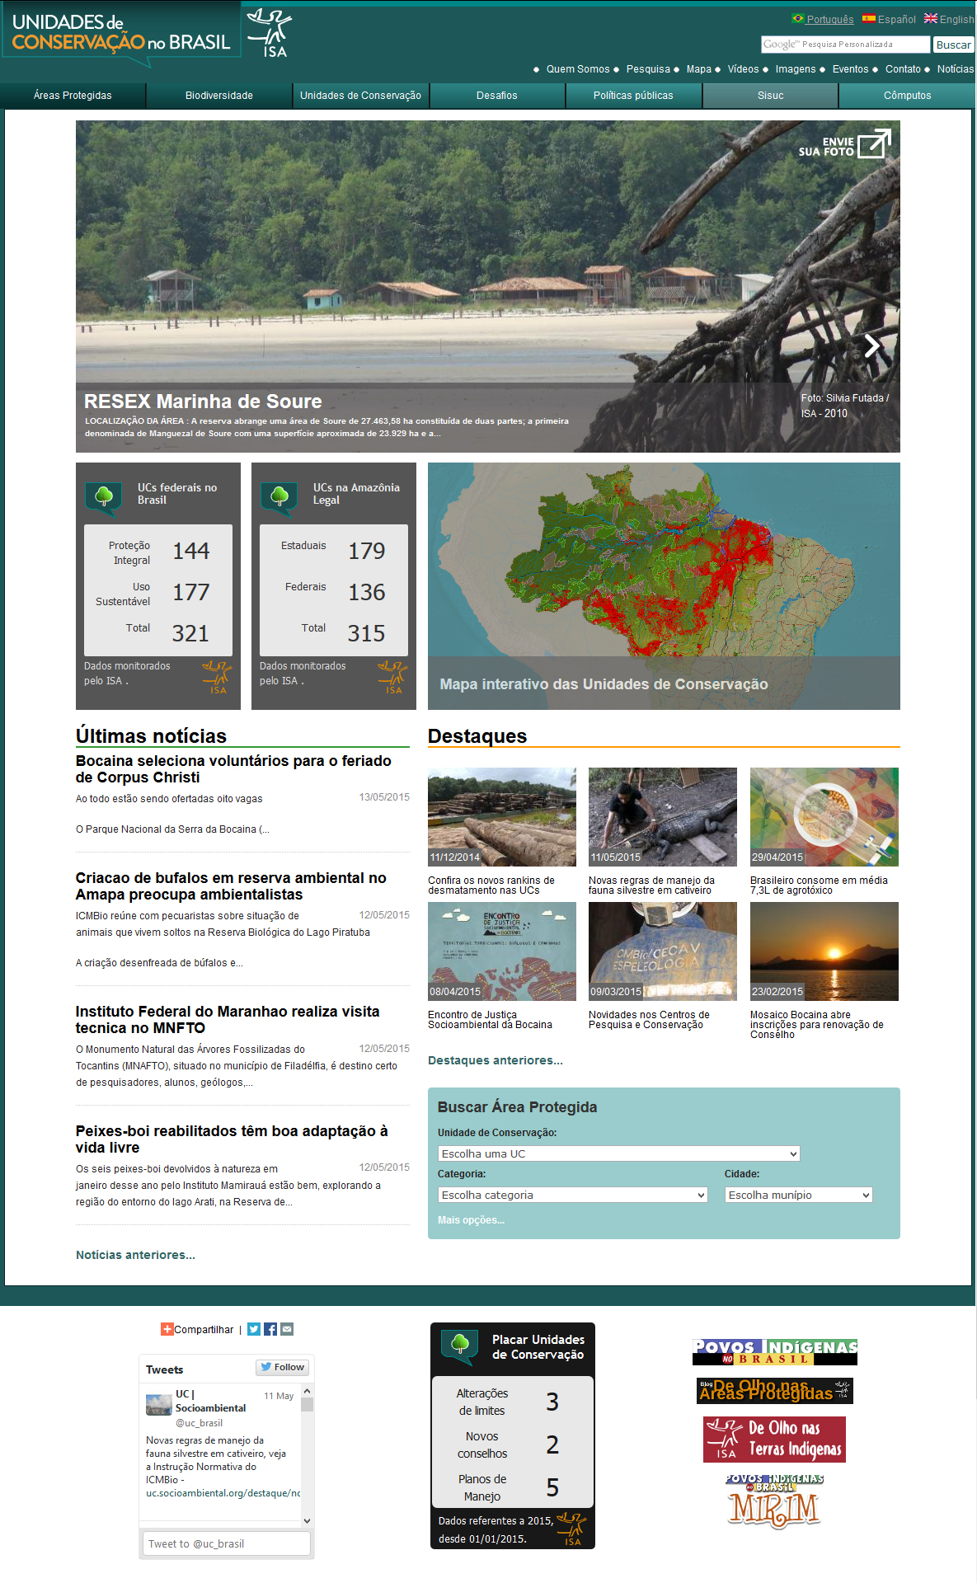
Task: Advance the photo slideshow with right arrow
Action: (872, 345)
